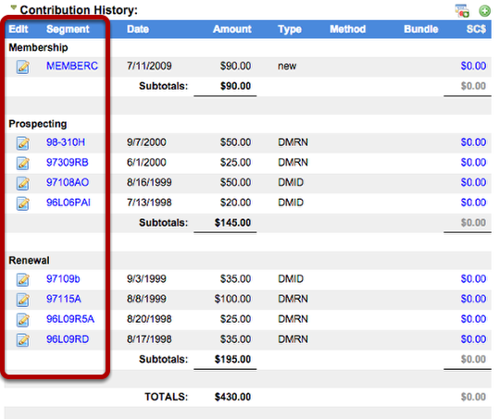Screen dimensions: 500x419
Task: Click edit icon for 97109b renewal
Action: click(23, 279)
